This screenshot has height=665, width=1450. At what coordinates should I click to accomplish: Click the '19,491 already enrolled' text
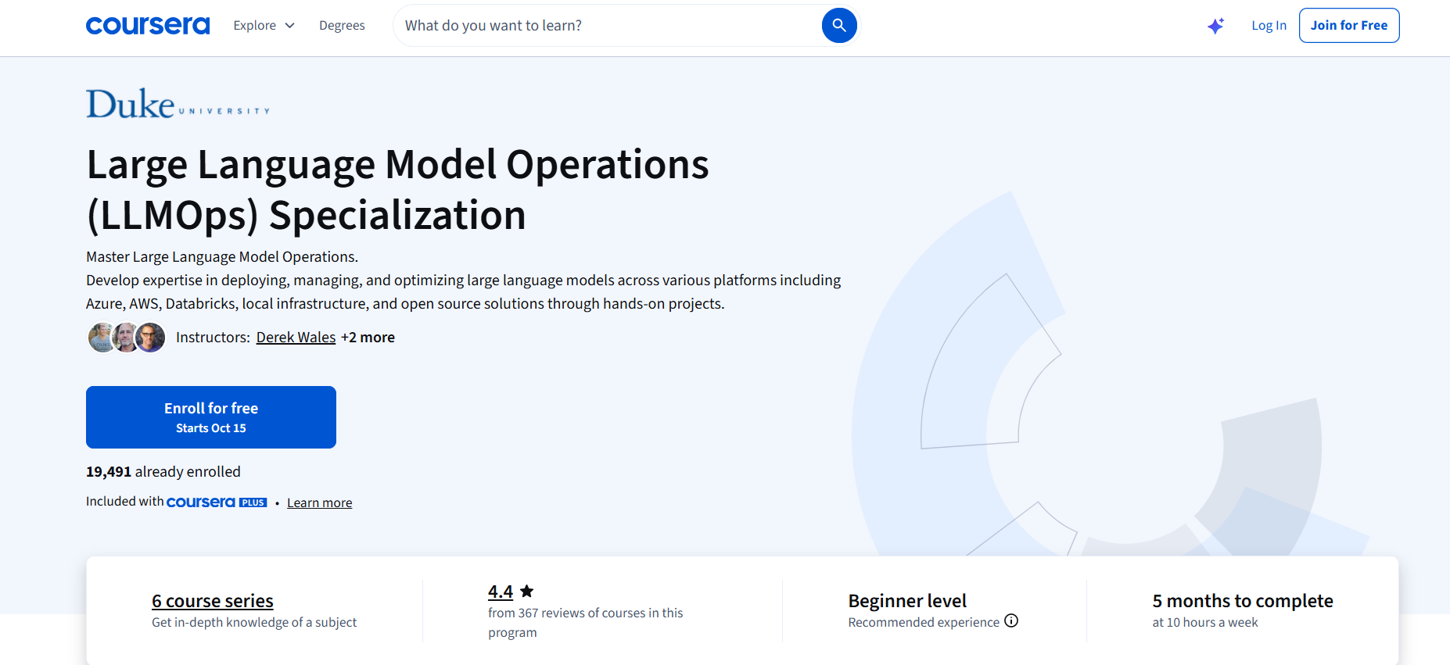point(163,472)
